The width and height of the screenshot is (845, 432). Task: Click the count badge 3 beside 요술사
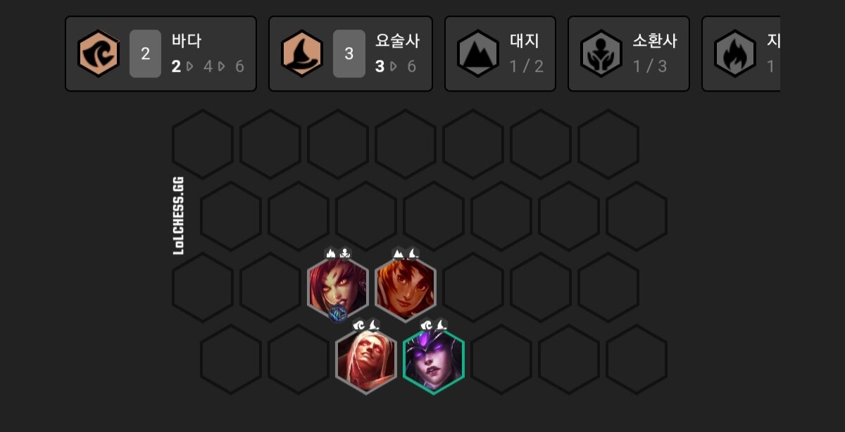[x=349, y=54]
